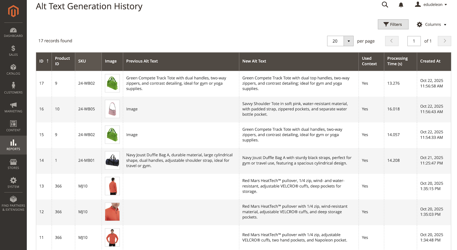Expand the Columns settings dropdown
This screenshot has height=250, width=457.
432,25
